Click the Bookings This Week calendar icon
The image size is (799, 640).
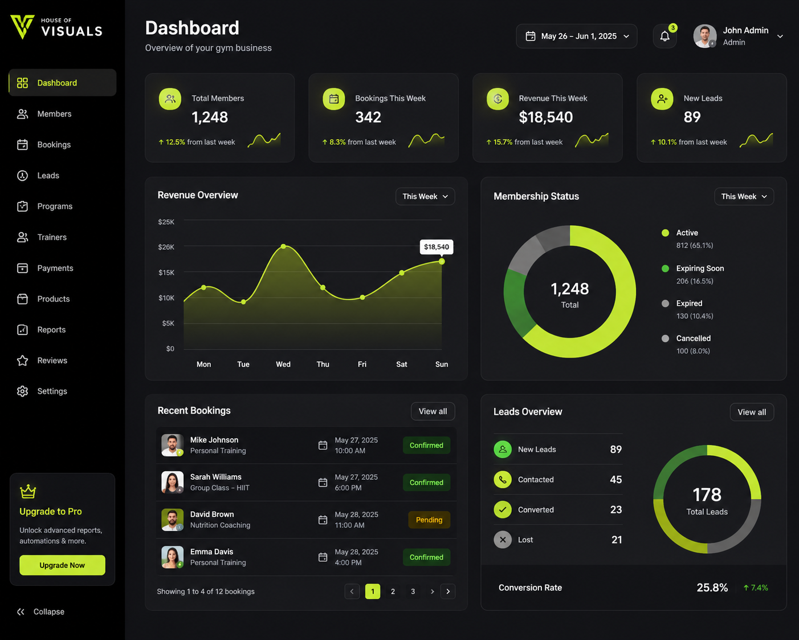(334, 99)
